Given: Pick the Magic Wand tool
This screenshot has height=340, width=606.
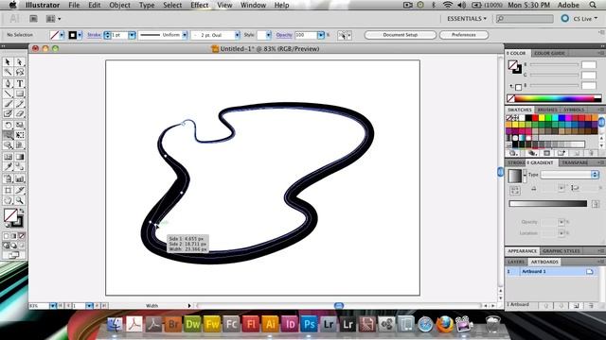Looking at the screenshot, I should click(x=8, y=72).
